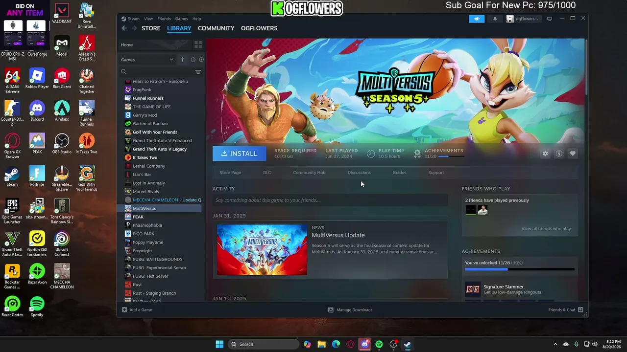The image size is (627, 352).
Task: Open File Explorer from the taskbar
Action: tap(322, 344)
